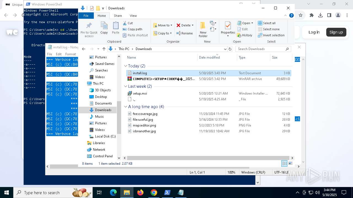353x198 pixels.
Task: Click Open in the ribbon Open group
Action: pos(245,23)
